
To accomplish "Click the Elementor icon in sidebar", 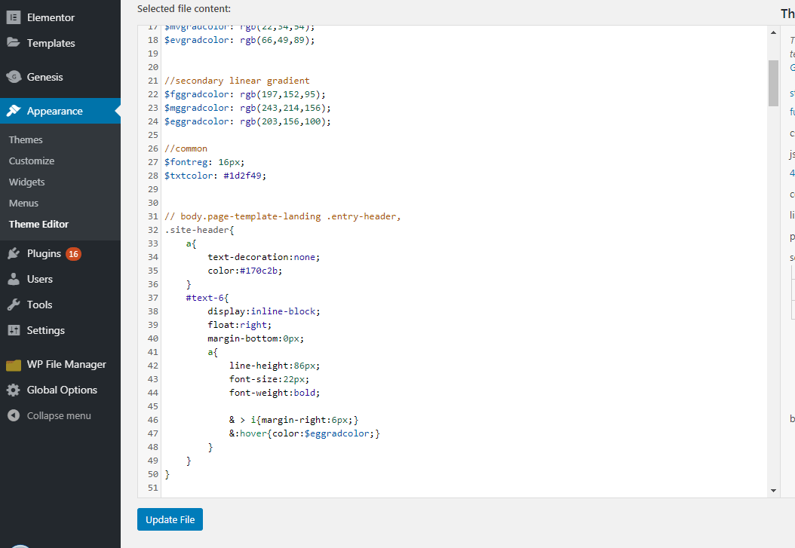I will [x=13, y=17].
